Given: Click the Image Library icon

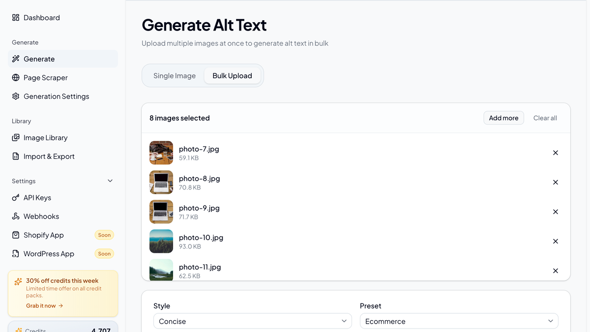Looking at the screenshot, I should point(16,138).
